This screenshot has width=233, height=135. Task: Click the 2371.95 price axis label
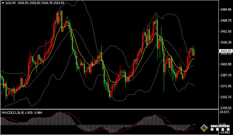225,86
